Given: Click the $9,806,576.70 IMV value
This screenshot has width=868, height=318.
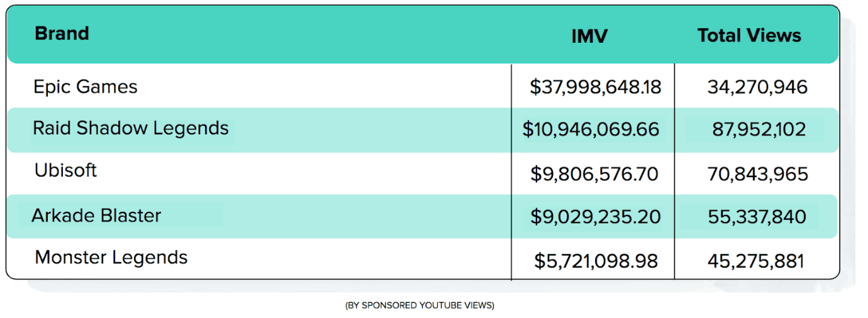Looking at the screenshot, I should (x=594, y=173).
